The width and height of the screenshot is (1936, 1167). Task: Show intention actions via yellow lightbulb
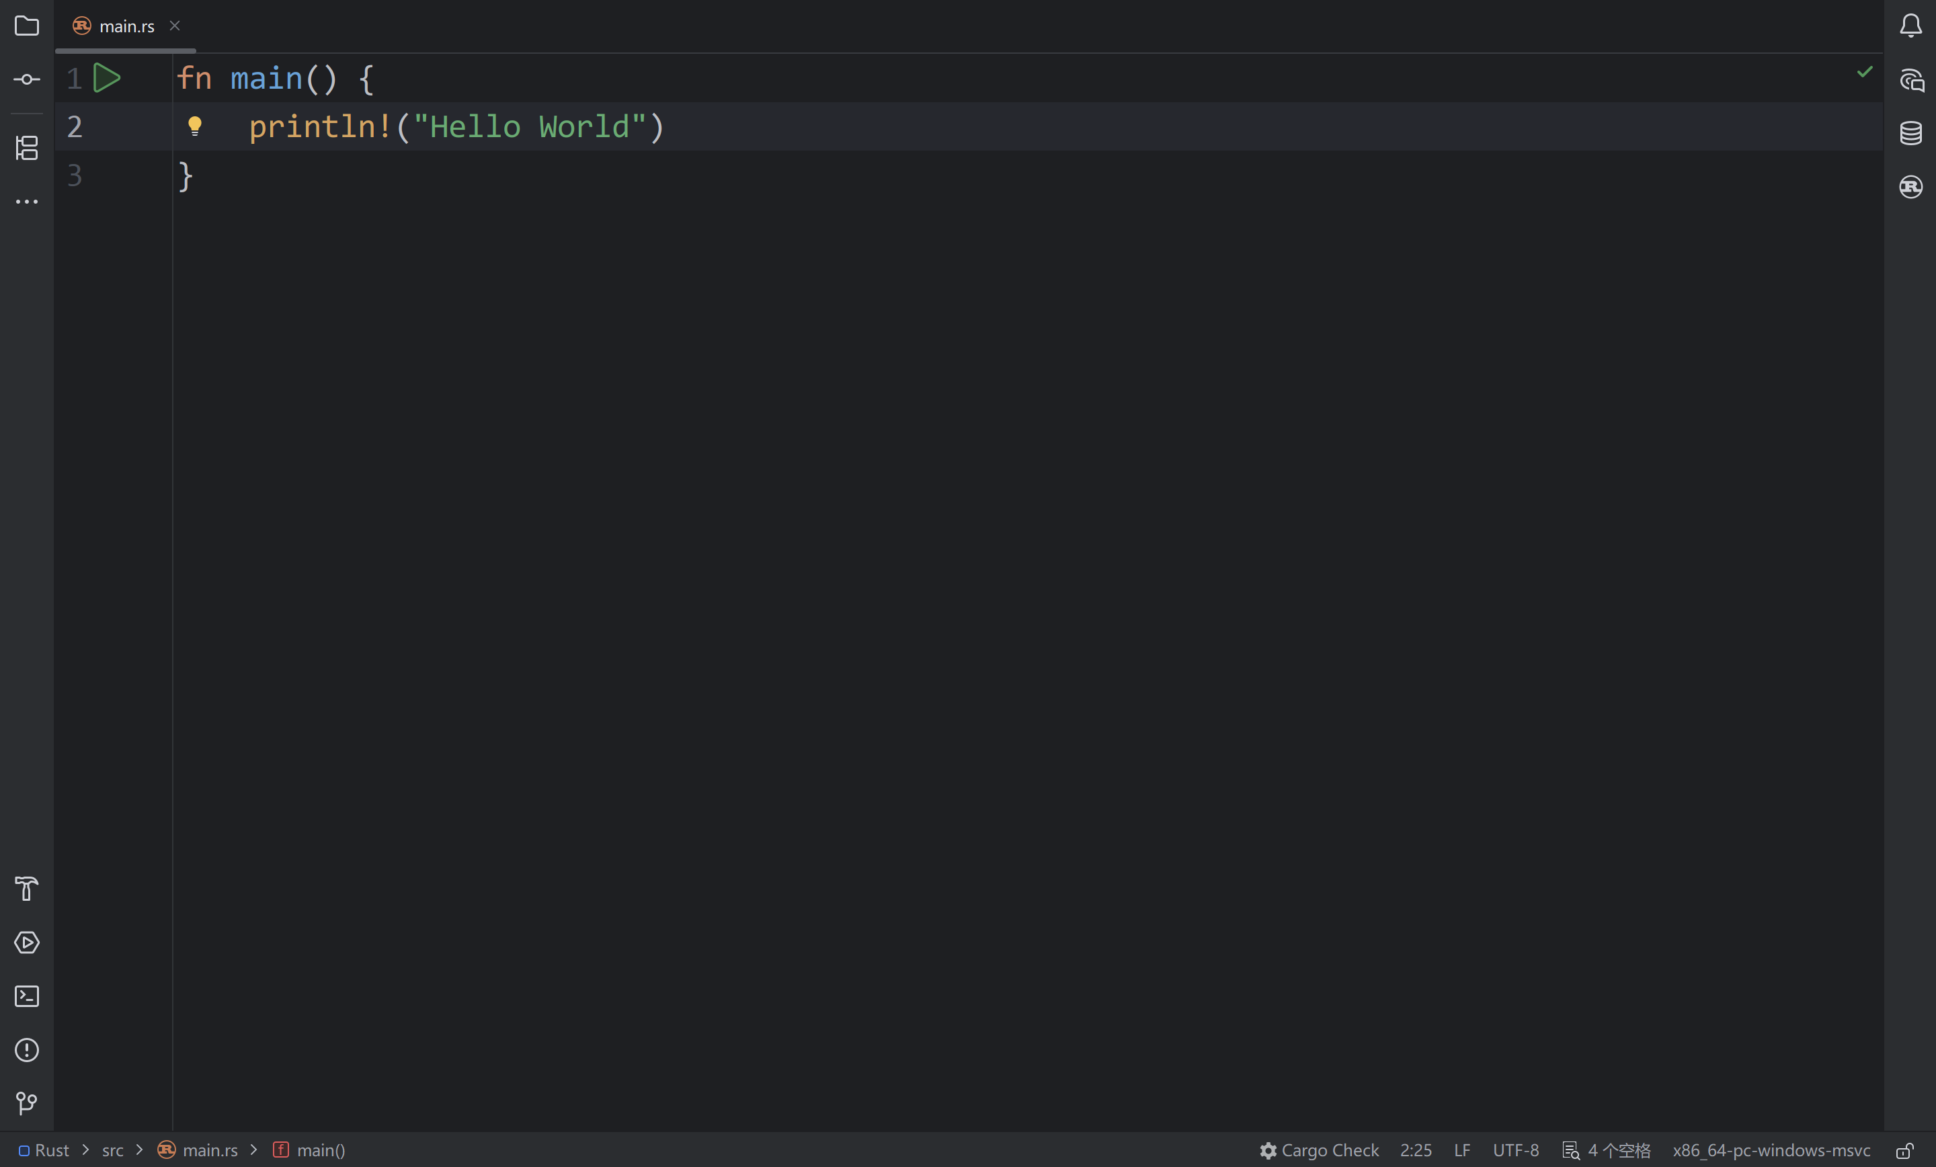[195, 126]
